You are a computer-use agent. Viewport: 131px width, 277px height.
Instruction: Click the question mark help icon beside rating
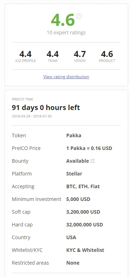(79, 16)
